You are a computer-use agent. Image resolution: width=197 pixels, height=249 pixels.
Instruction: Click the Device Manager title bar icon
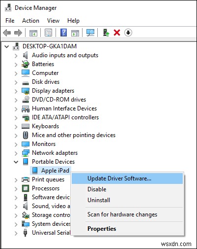click(x=8, y=7)
